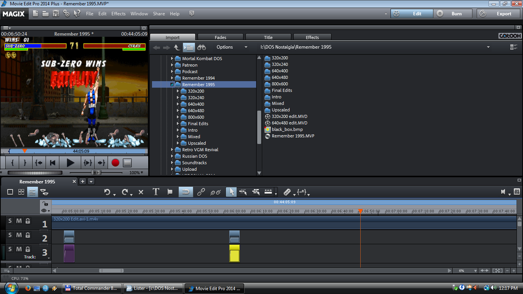
Task: Open the File menu
Action: (90, 14)
